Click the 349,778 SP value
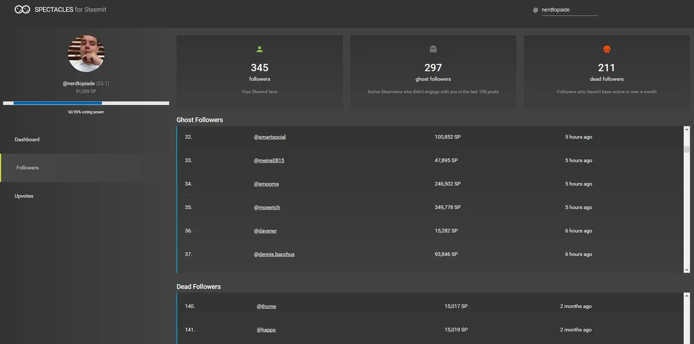Viewport: 694px width, 344px height. click(x=448, y=207)
